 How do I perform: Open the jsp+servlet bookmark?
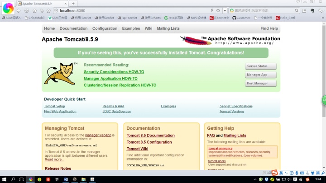click(127, 18)
